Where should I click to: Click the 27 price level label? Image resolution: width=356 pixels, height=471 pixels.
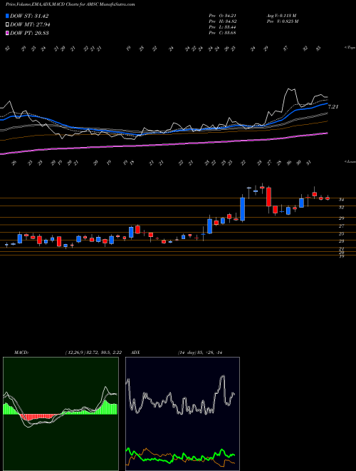(x=341, y=226)
